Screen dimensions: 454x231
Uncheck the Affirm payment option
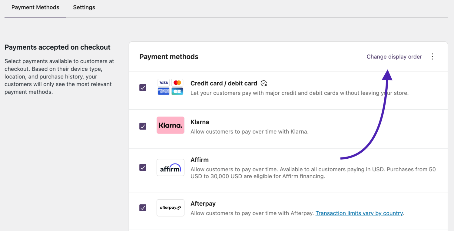coord(143,167)
